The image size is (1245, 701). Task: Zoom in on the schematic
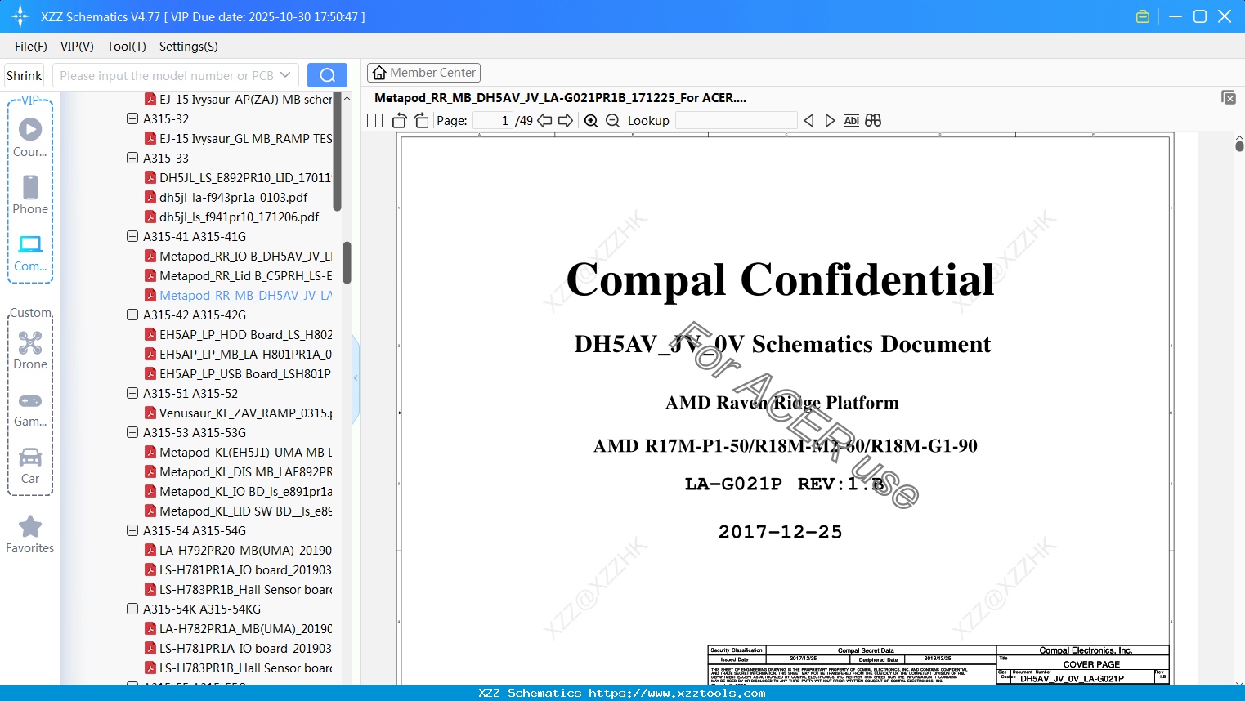click(591, 121)
